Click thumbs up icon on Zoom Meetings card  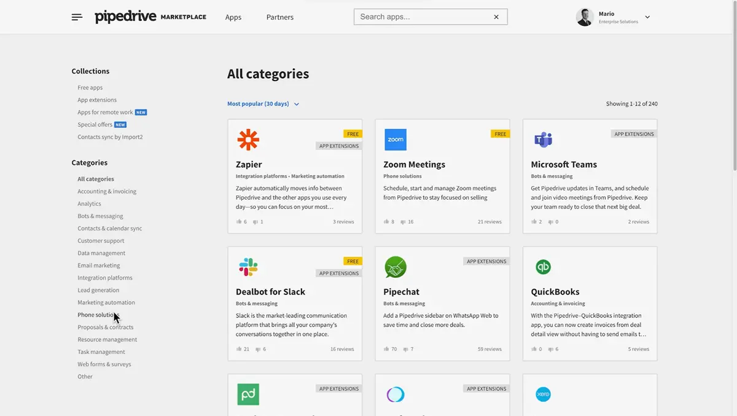point(386,222)
